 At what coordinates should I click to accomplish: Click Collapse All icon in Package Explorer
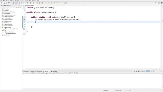tap(17, 7)
